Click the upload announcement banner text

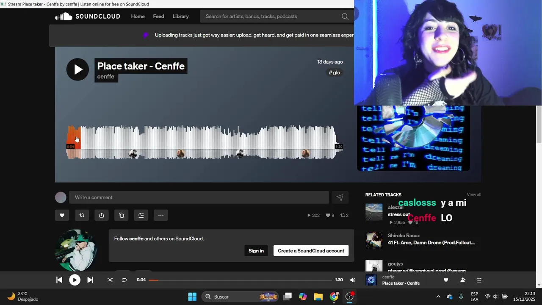pyautogui.click(x=254, y=35)
